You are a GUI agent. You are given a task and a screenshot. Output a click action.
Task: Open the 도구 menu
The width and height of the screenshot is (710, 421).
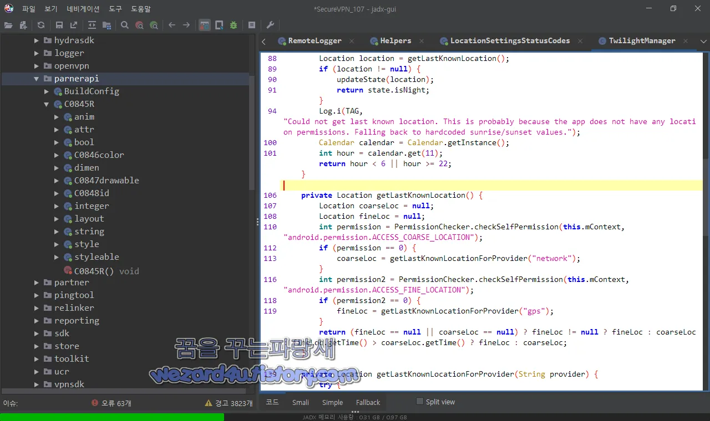(115, 9)
